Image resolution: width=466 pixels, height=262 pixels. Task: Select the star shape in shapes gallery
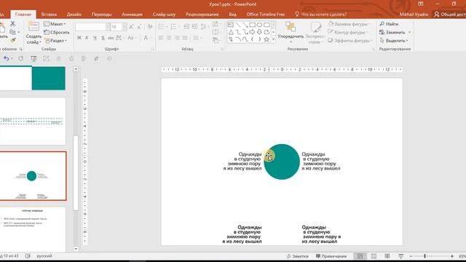click(x=266, y=39)
